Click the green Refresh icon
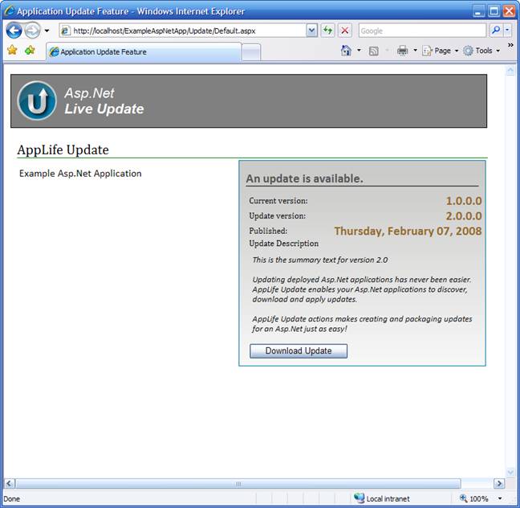 [327, 31]
